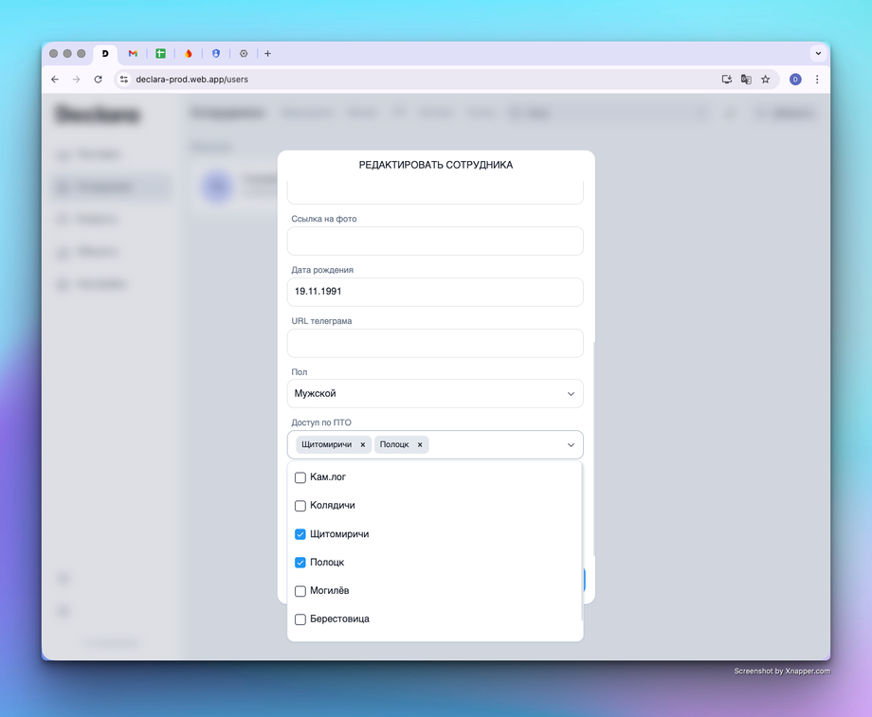Uncheck the Полоцк checkbox
This screenshot has height=717, width=872.
tap(300, 563)
